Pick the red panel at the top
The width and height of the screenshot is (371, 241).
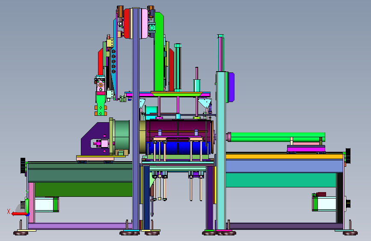(128, 24)
